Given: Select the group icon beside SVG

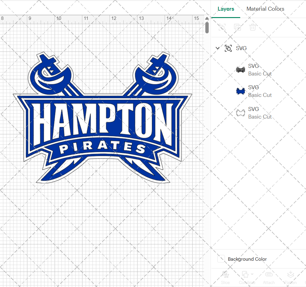Looking at the screenshot, I should click(x=228, y=48).
